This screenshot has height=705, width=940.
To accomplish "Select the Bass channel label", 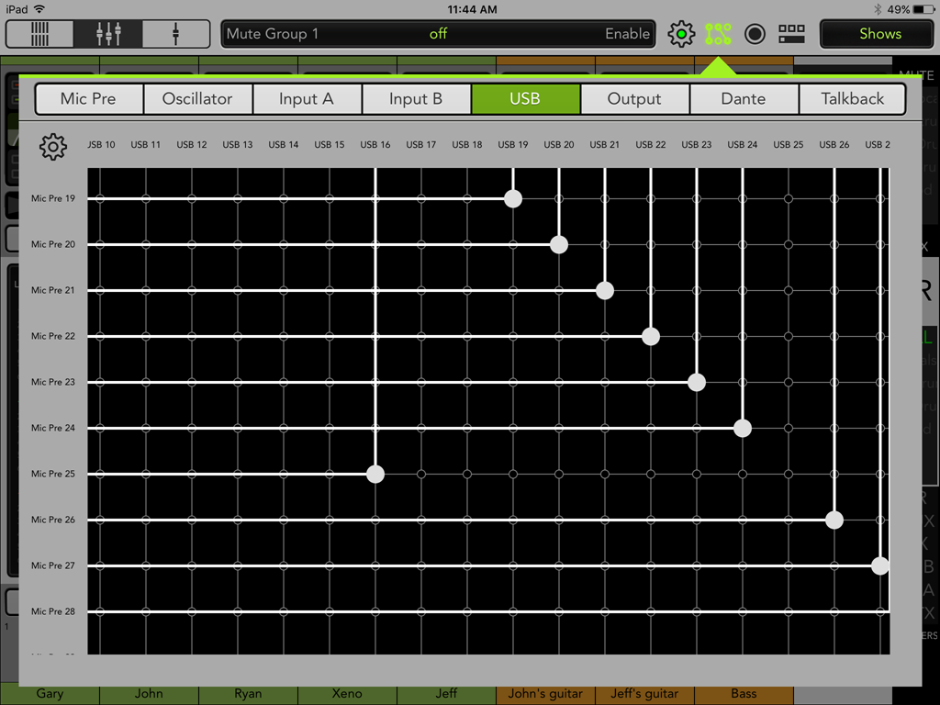I will tap(744, 694).
